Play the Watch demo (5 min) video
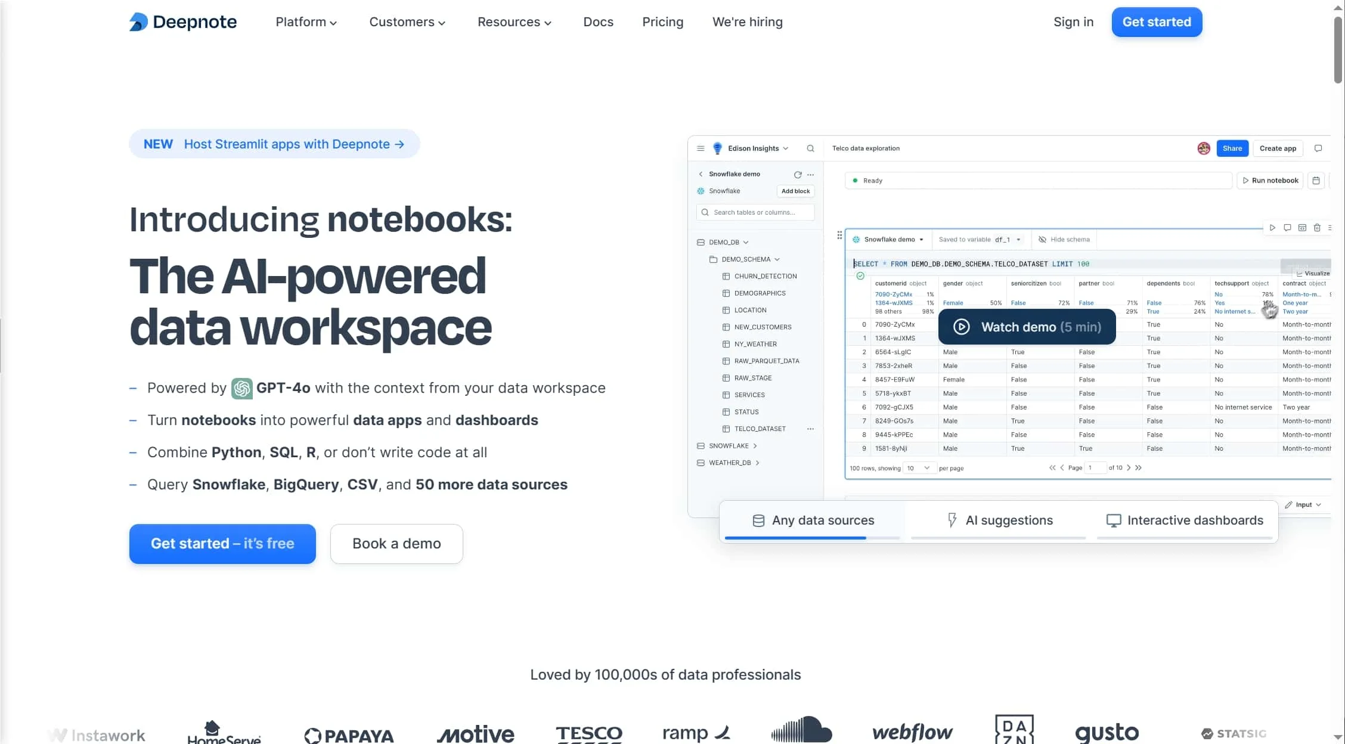1345x744 pixels. point(1027,327)
